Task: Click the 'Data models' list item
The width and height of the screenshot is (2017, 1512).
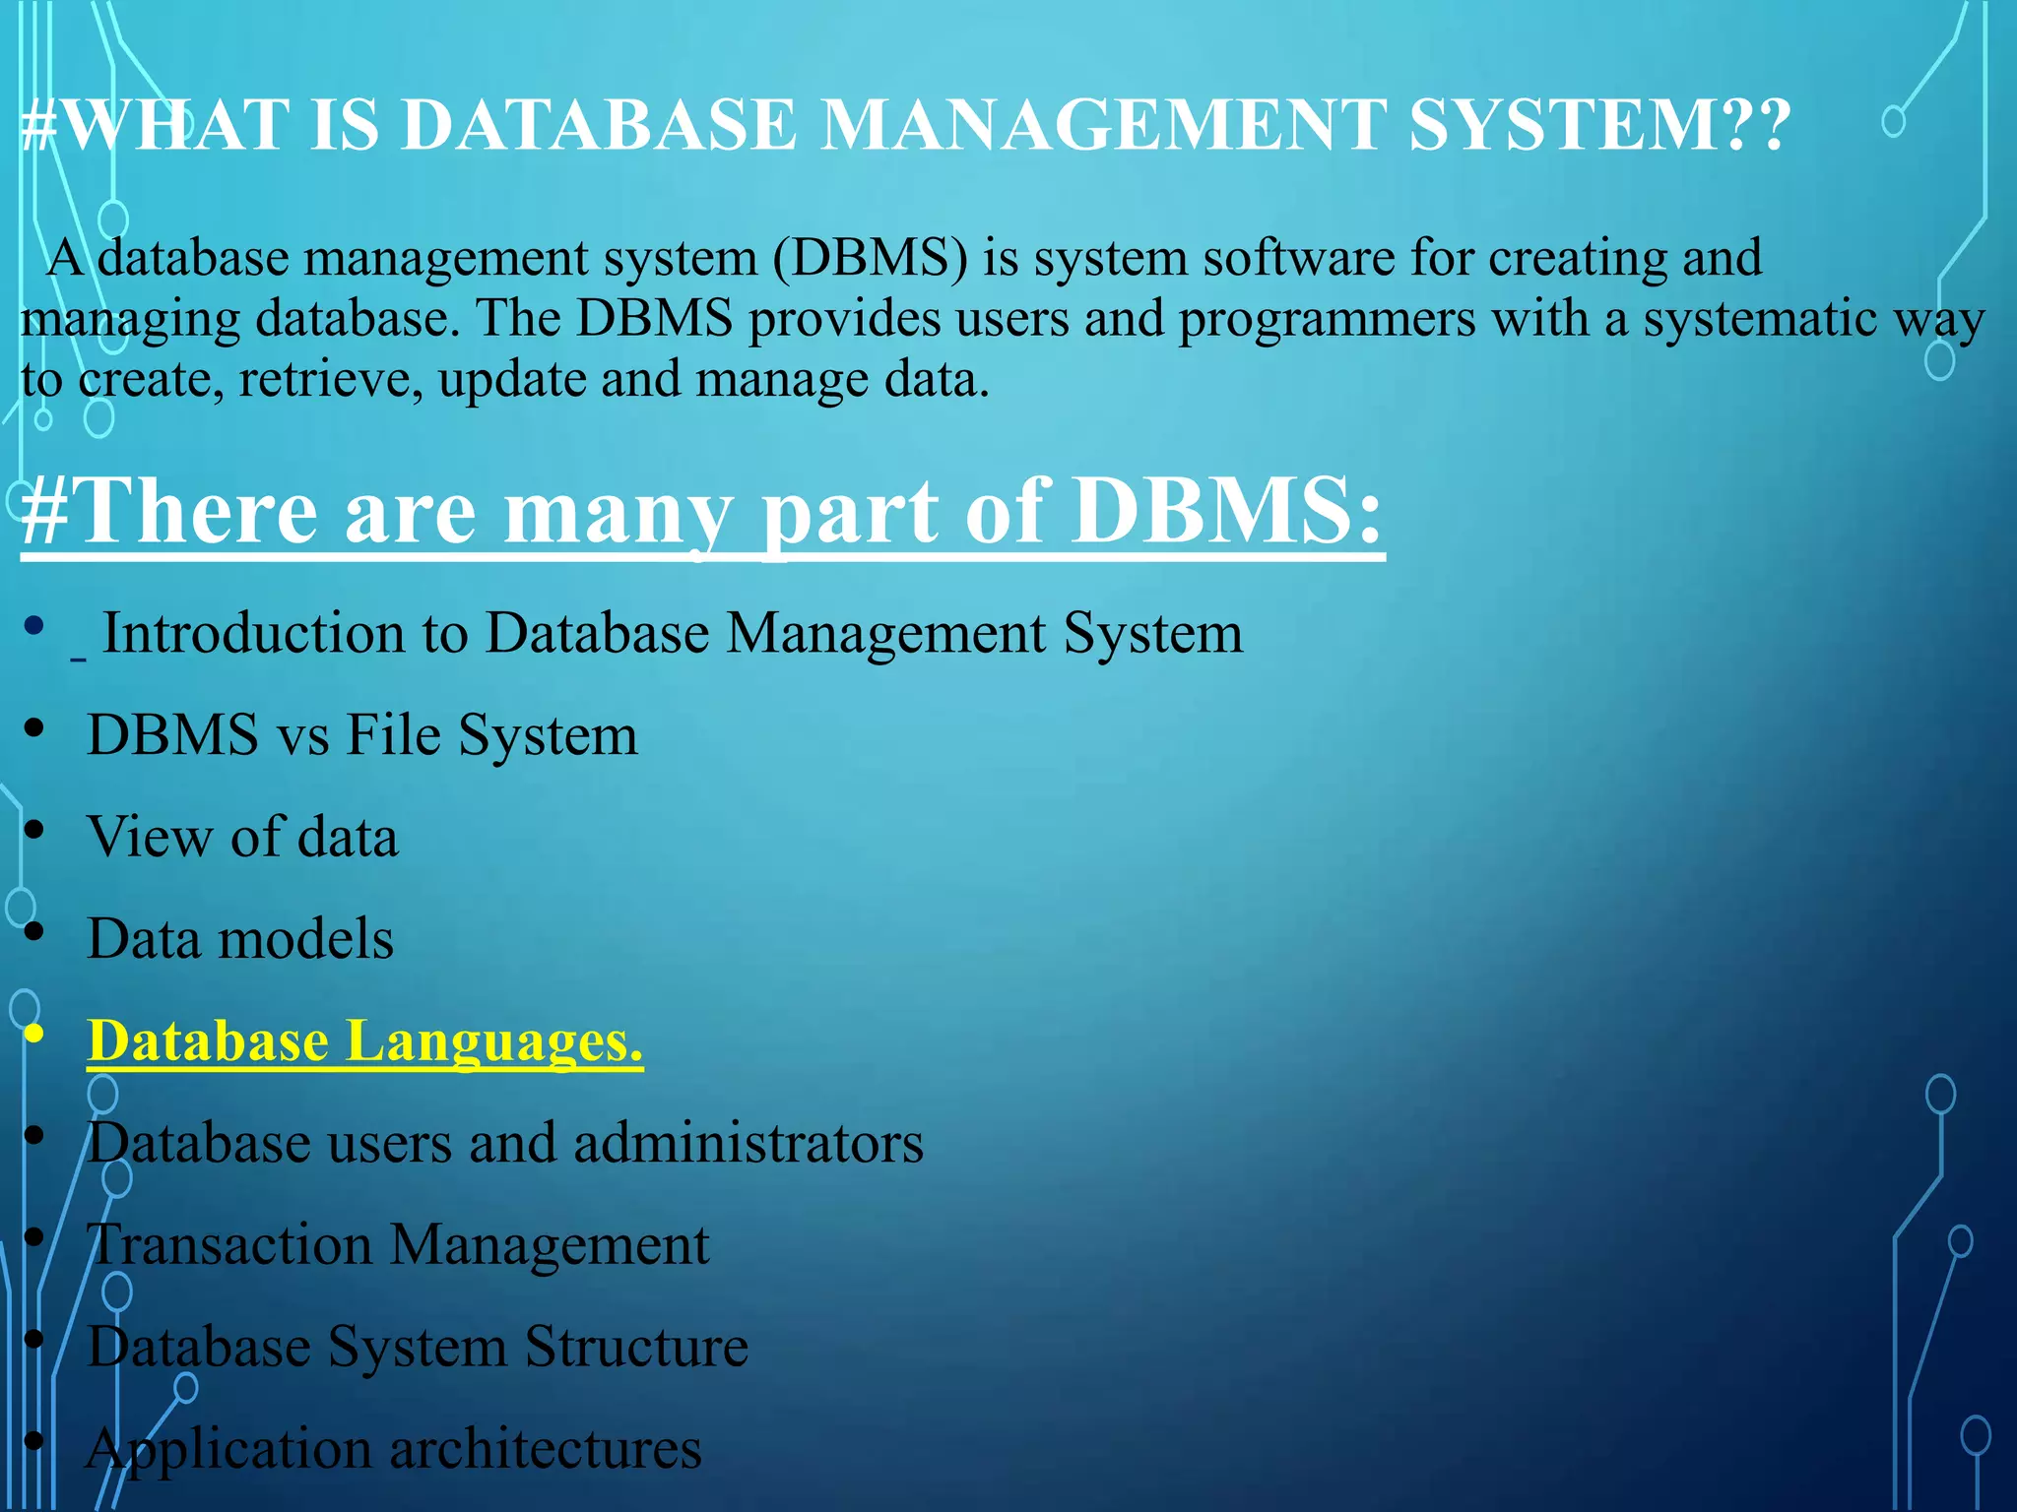Action: (x=240, y=938)
